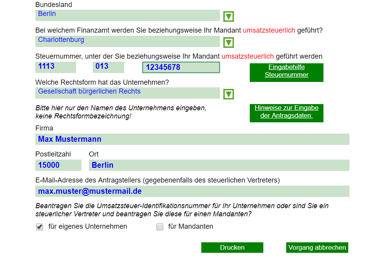
Task: Check the 'für eigenes Unternehmen' checkbox
Action: coord(39,227)
